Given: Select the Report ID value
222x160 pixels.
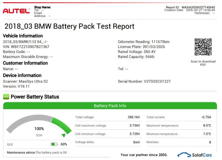Looking at the screenshot, I should click(198, 7).
